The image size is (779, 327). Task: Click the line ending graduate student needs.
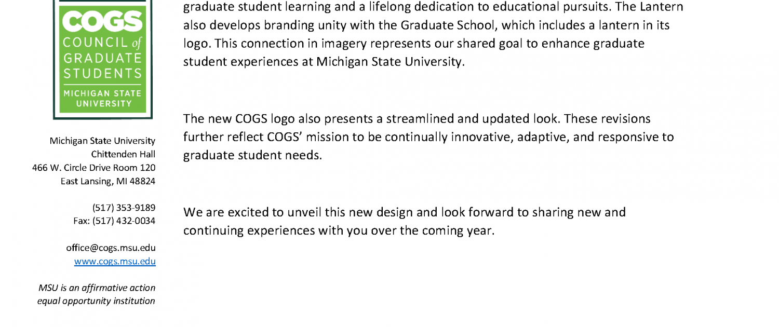[x=253, y=155]
